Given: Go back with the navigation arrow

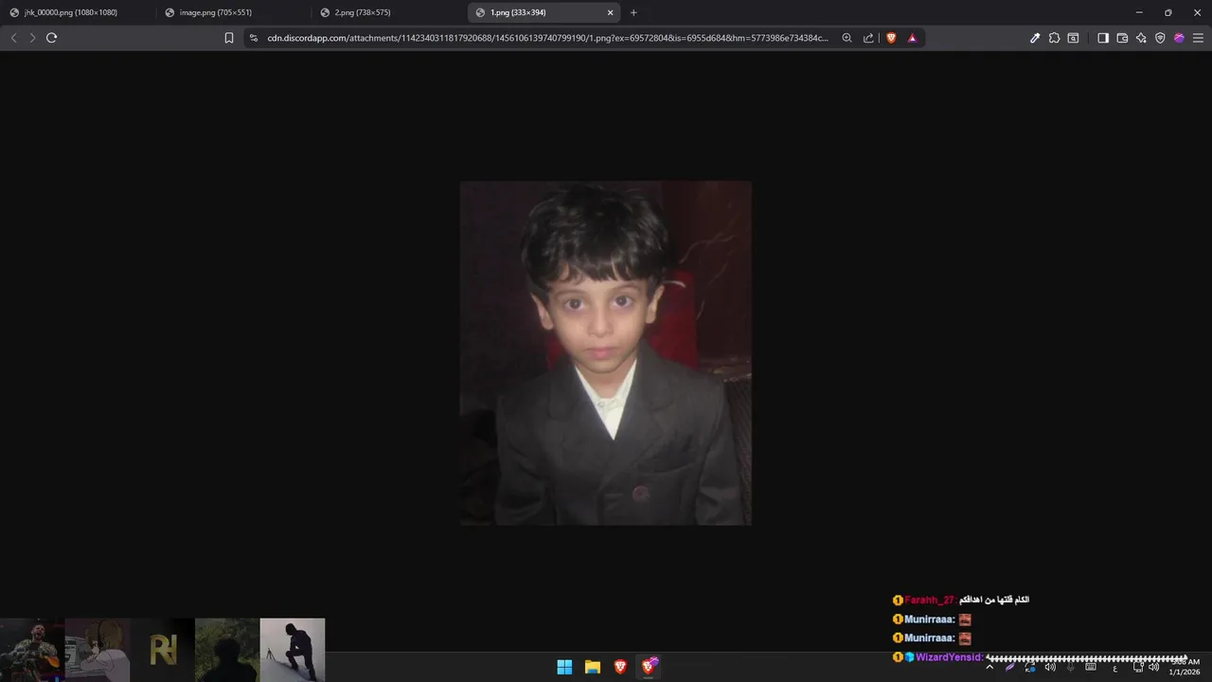Looking at the screenshot, I should tap(13, 38).
